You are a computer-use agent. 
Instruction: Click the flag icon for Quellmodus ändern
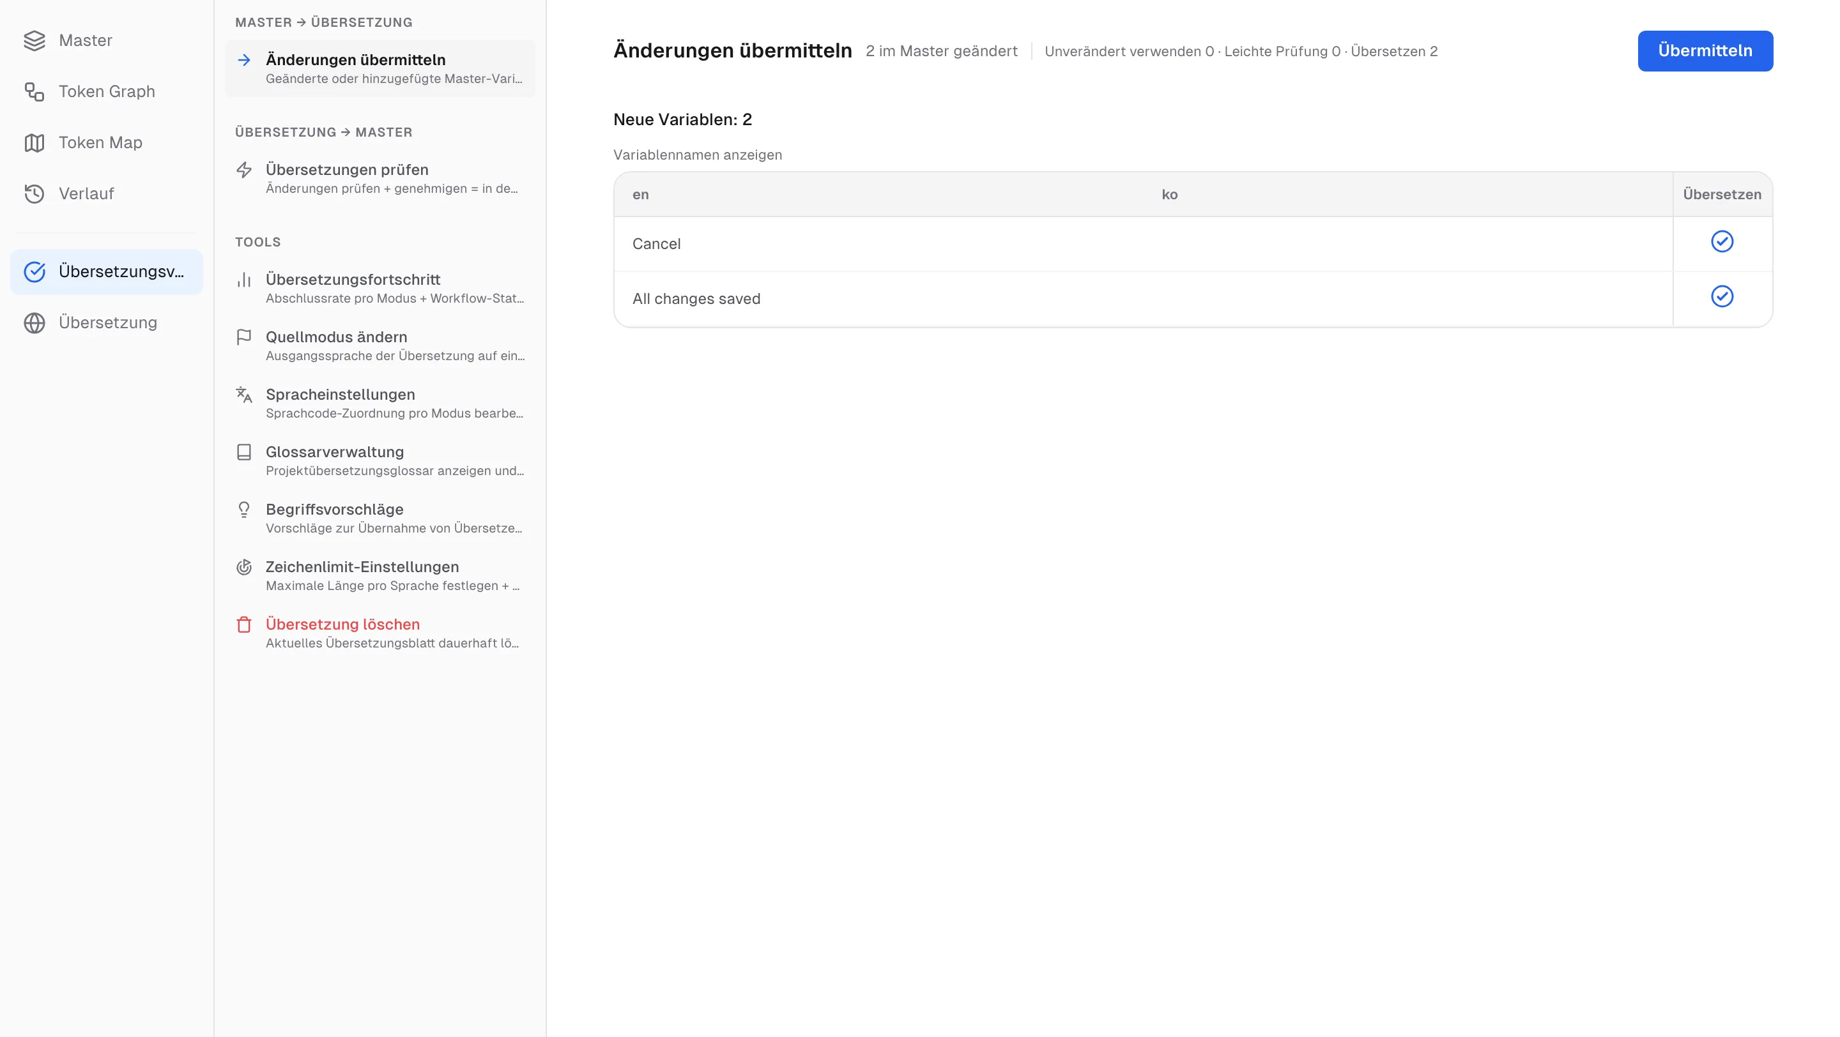(244, 337)
